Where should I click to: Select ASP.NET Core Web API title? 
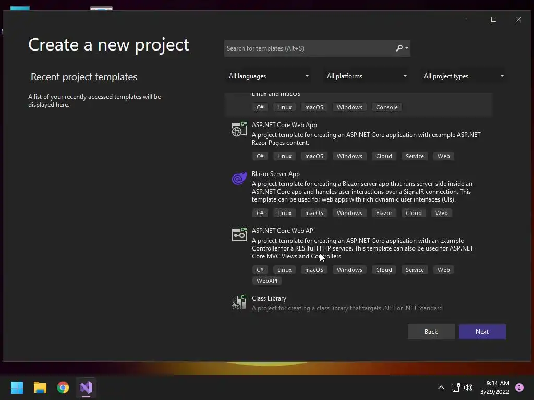click(283, 231)
